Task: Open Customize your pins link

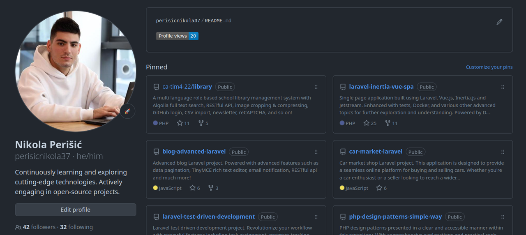Action: click(x=489, y=67)
